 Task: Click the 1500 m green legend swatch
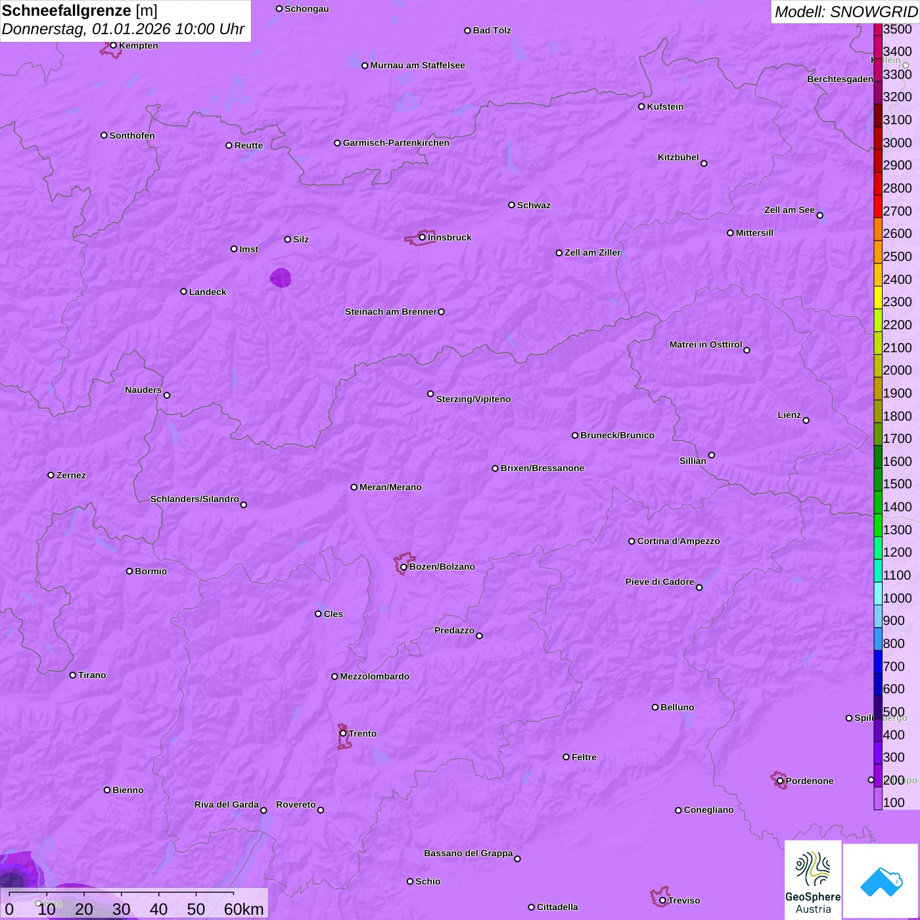click(x=878, y=480)
